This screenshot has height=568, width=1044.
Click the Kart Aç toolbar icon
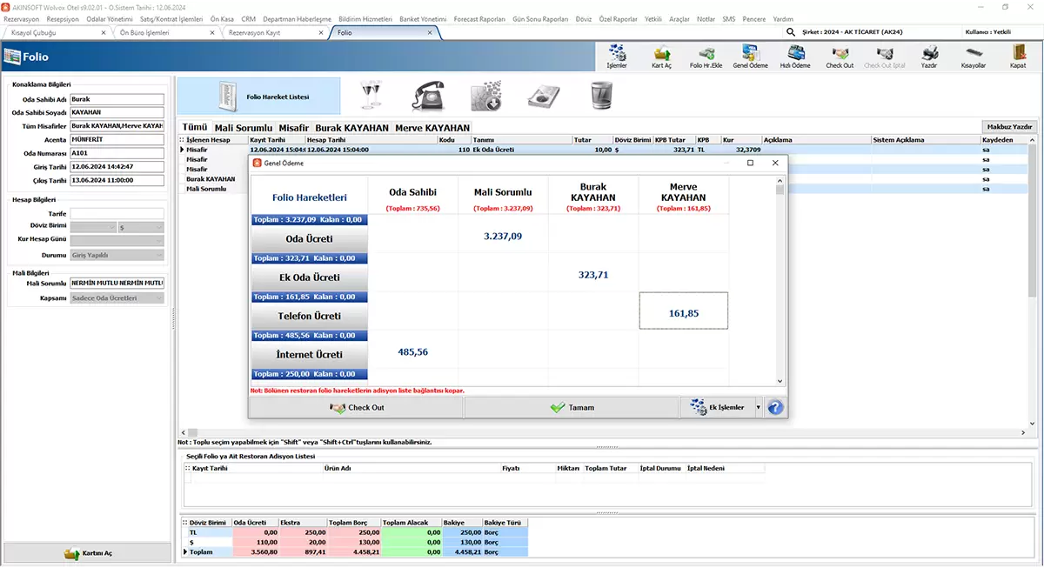661,57
